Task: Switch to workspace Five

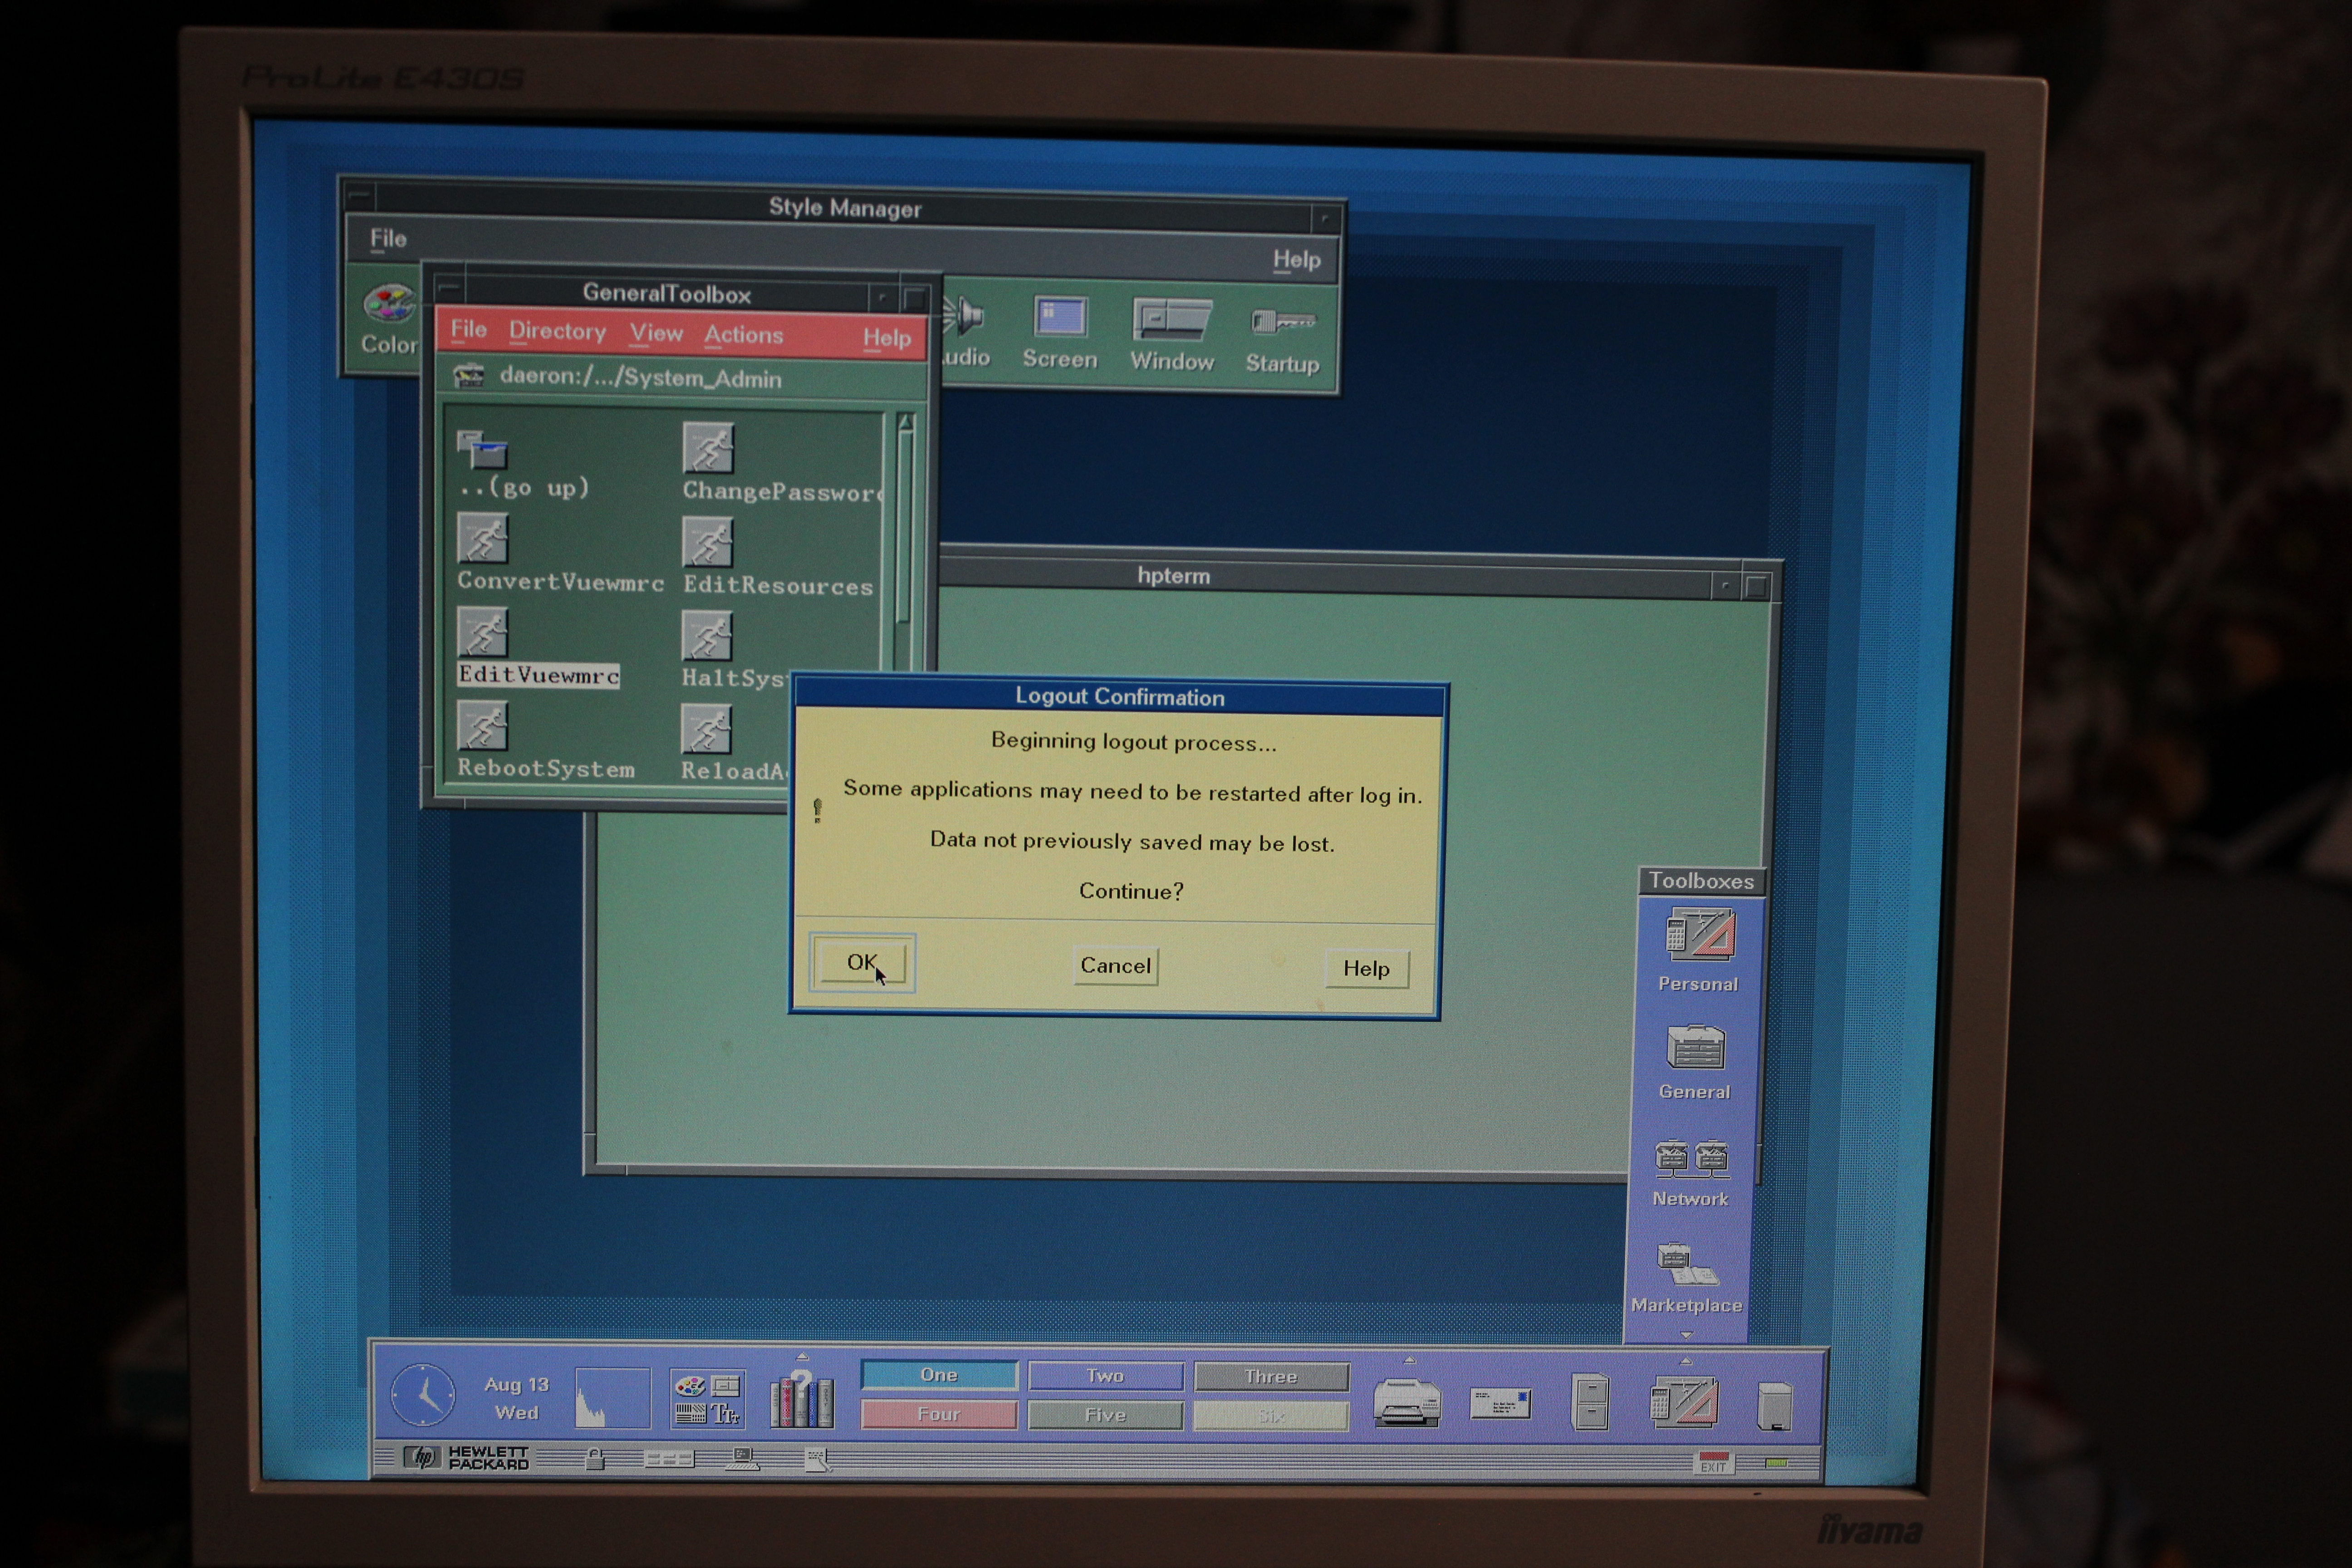Action: [x=1105, y=1415]
